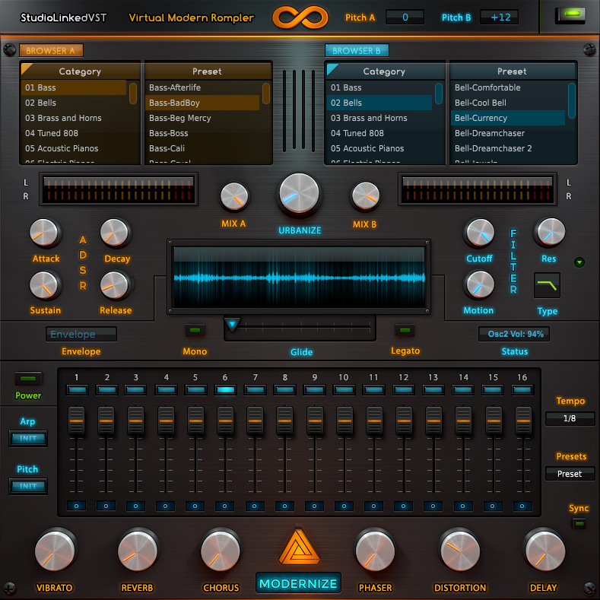600x600 pixels.
Task: Click the large URBANIZE knob
Action: point(299,193)
